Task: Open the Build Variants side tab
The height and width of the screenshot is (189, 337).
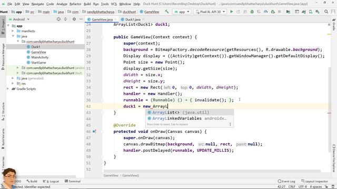Action: click(3, 139)
